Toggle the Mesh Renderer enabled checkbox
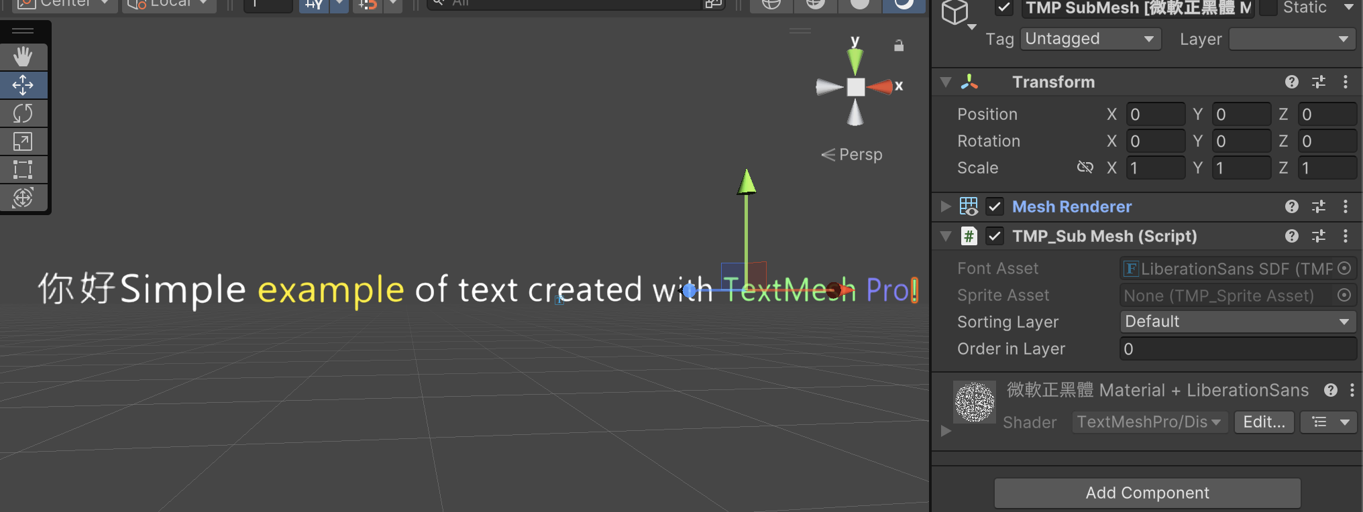Screen dimensions: 1363x512 tap(995, 206)
